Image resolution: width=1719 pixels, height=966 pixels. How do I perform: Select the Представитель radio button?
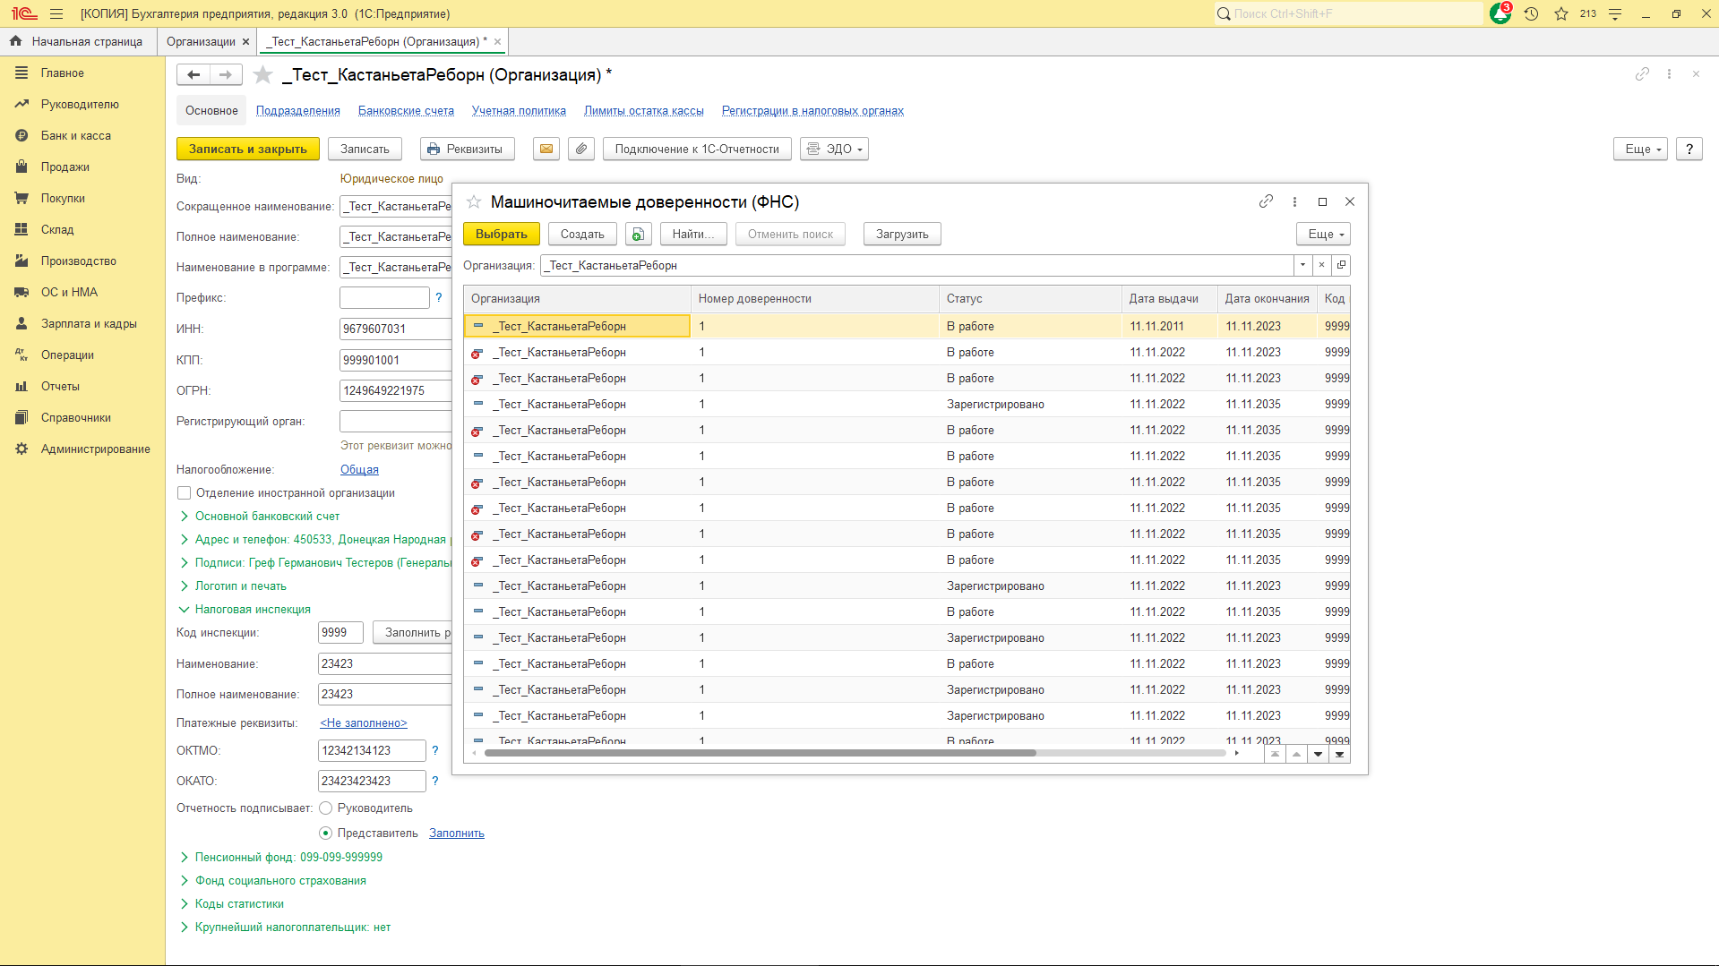[326, 833]
